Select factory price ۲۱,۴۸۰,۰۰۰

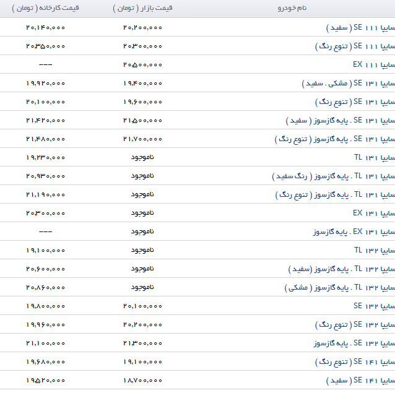(45, 139)
